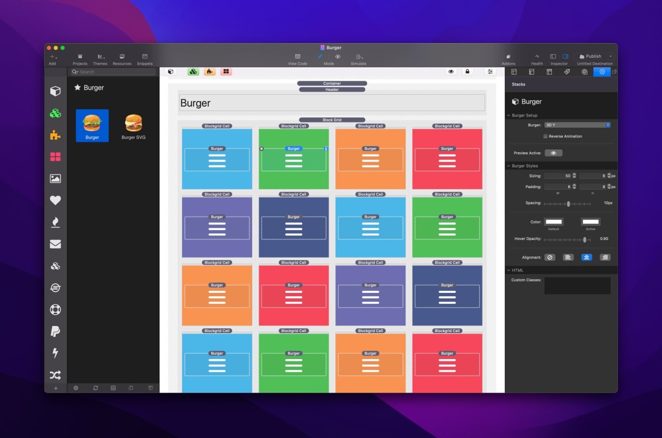The height and width of the screenshot is (438, 662).
Task: Select the heart icon in sidebar
Action: [55, 200]
